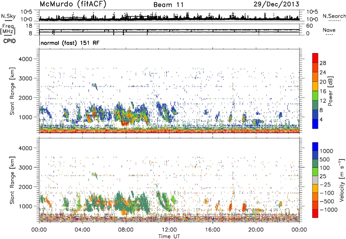Click '4000' on the power panel range axis
The height and width of the screenshot is (239, 346).
click(26, 59)
